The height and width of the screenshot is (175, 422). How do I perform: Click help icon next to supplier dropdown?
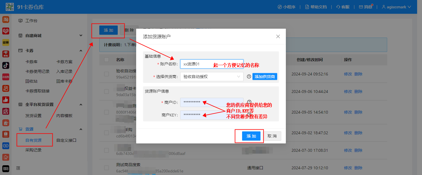tap(249, 77)
